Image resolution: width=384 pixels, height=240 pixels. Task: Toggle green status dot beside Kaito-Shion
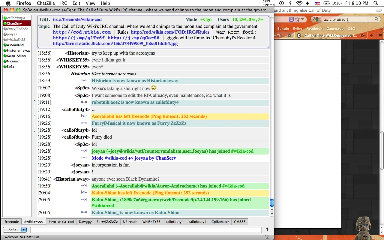5,56
